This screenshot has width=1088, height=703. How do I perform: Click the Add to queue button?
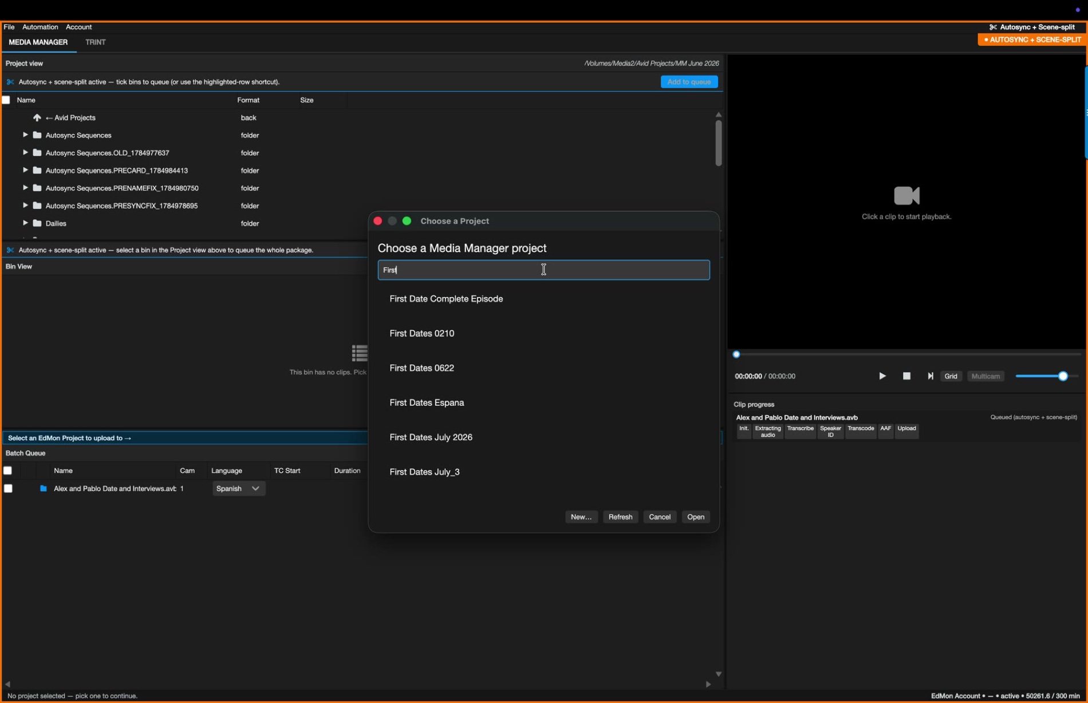click(689, 82)
